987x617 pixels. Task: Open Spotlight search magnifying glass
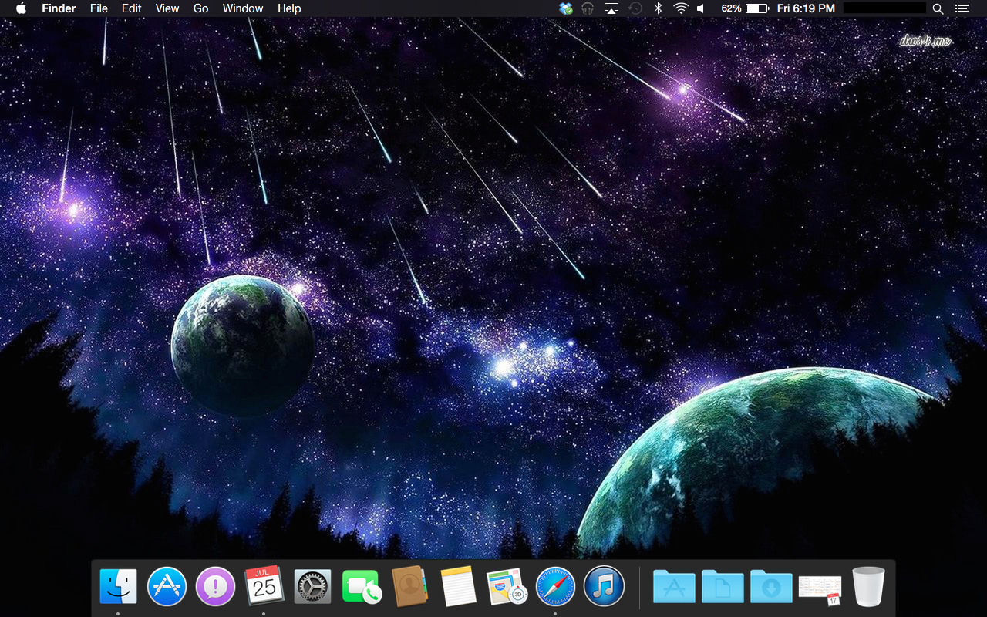point(938,8)
